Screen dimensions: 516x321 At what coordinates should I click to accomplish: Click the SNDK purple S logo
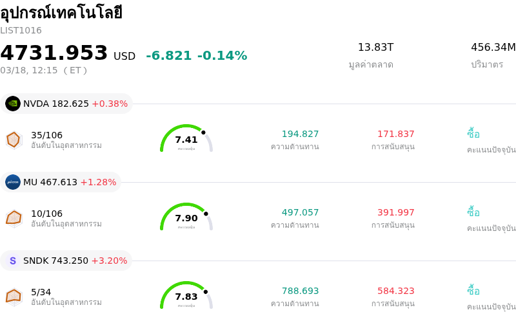coord(13,261)
